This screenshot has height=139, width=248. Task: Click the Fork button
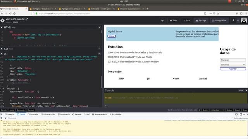[186, 20]
